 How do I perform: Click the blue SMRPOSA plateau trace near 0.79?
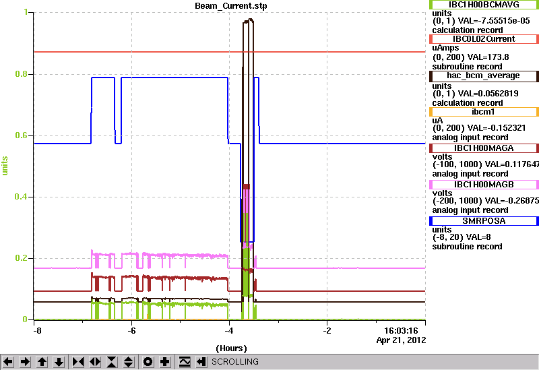pyautogui.click(x=175, y=78)
